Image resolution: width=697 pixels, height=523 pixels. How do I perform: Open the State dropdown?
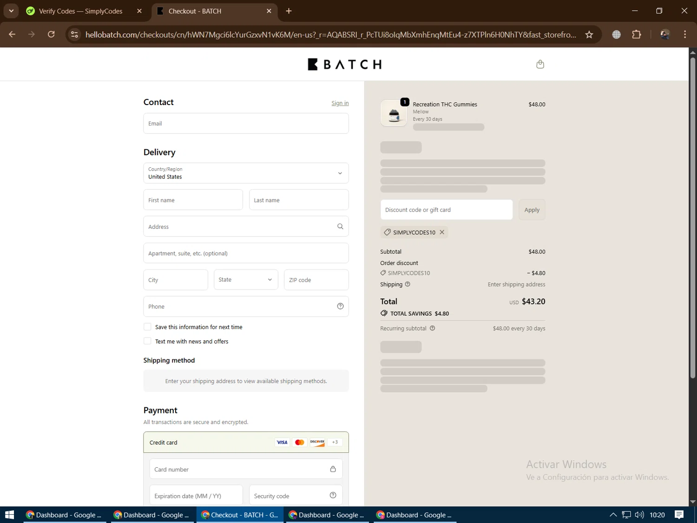coord(246,280)
